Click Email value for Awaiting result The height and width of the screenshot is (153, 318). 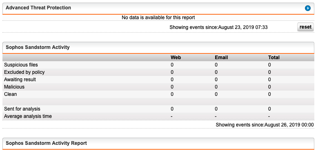(x=216, y=80)
